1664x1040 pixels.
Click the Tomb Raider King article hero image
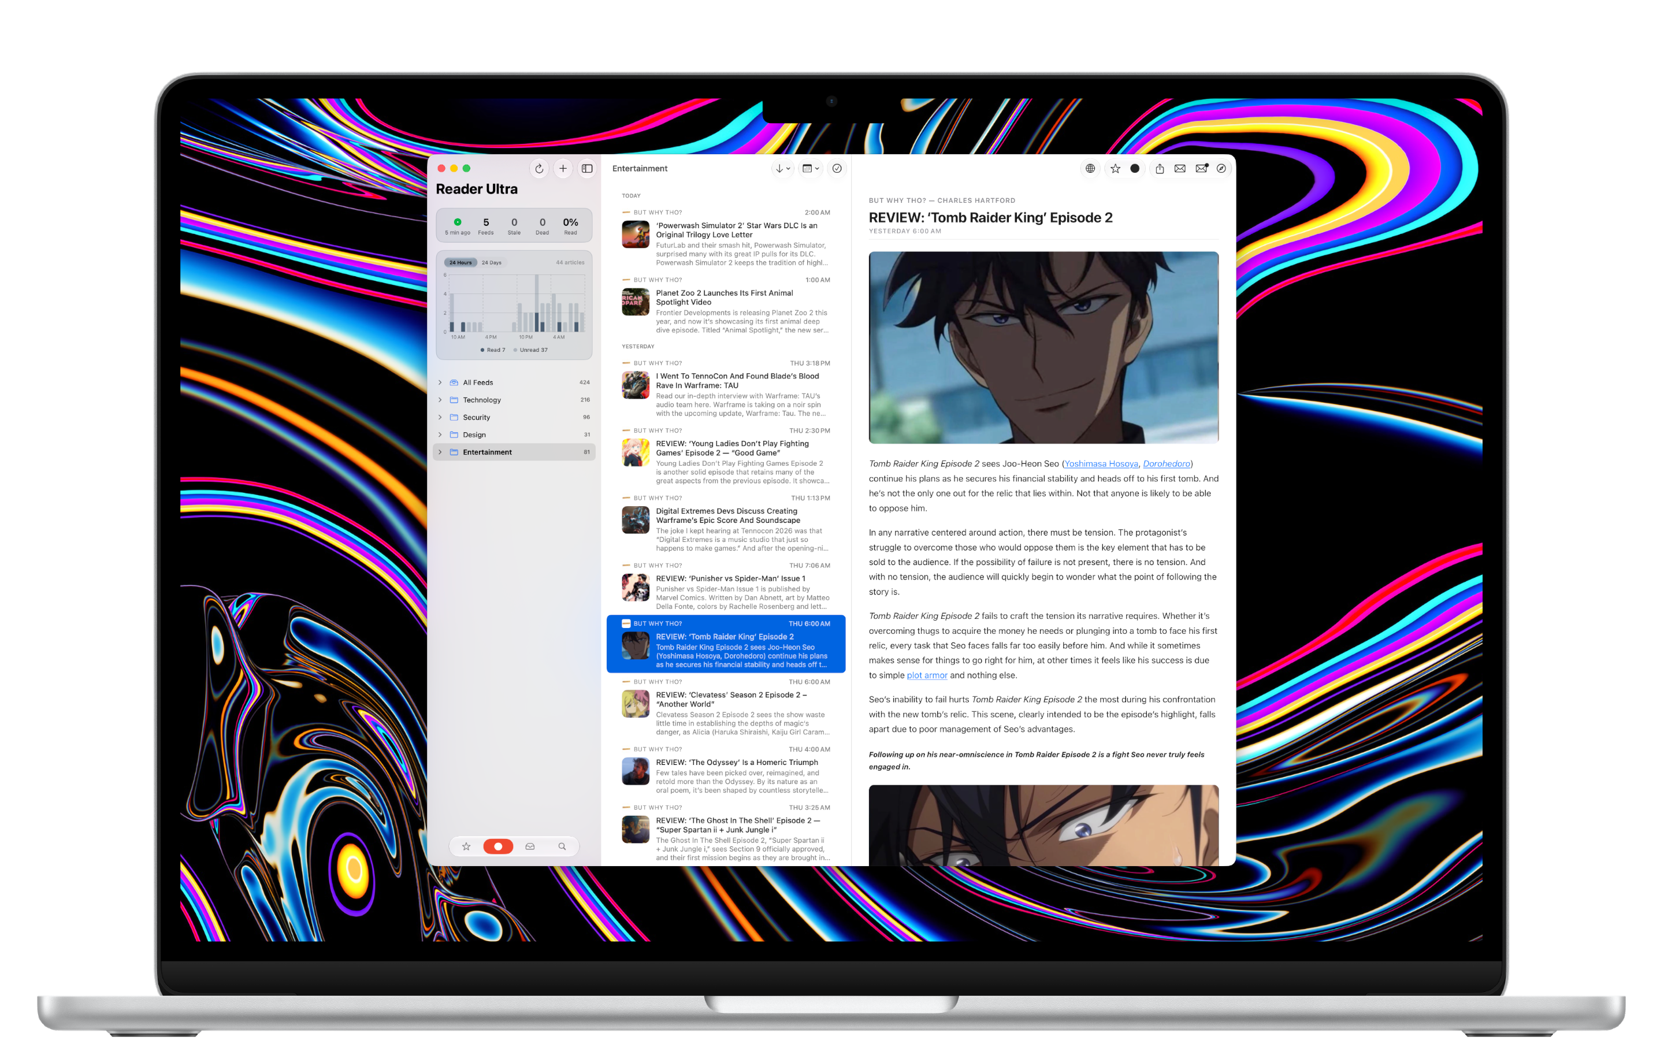coord(1043,347)
